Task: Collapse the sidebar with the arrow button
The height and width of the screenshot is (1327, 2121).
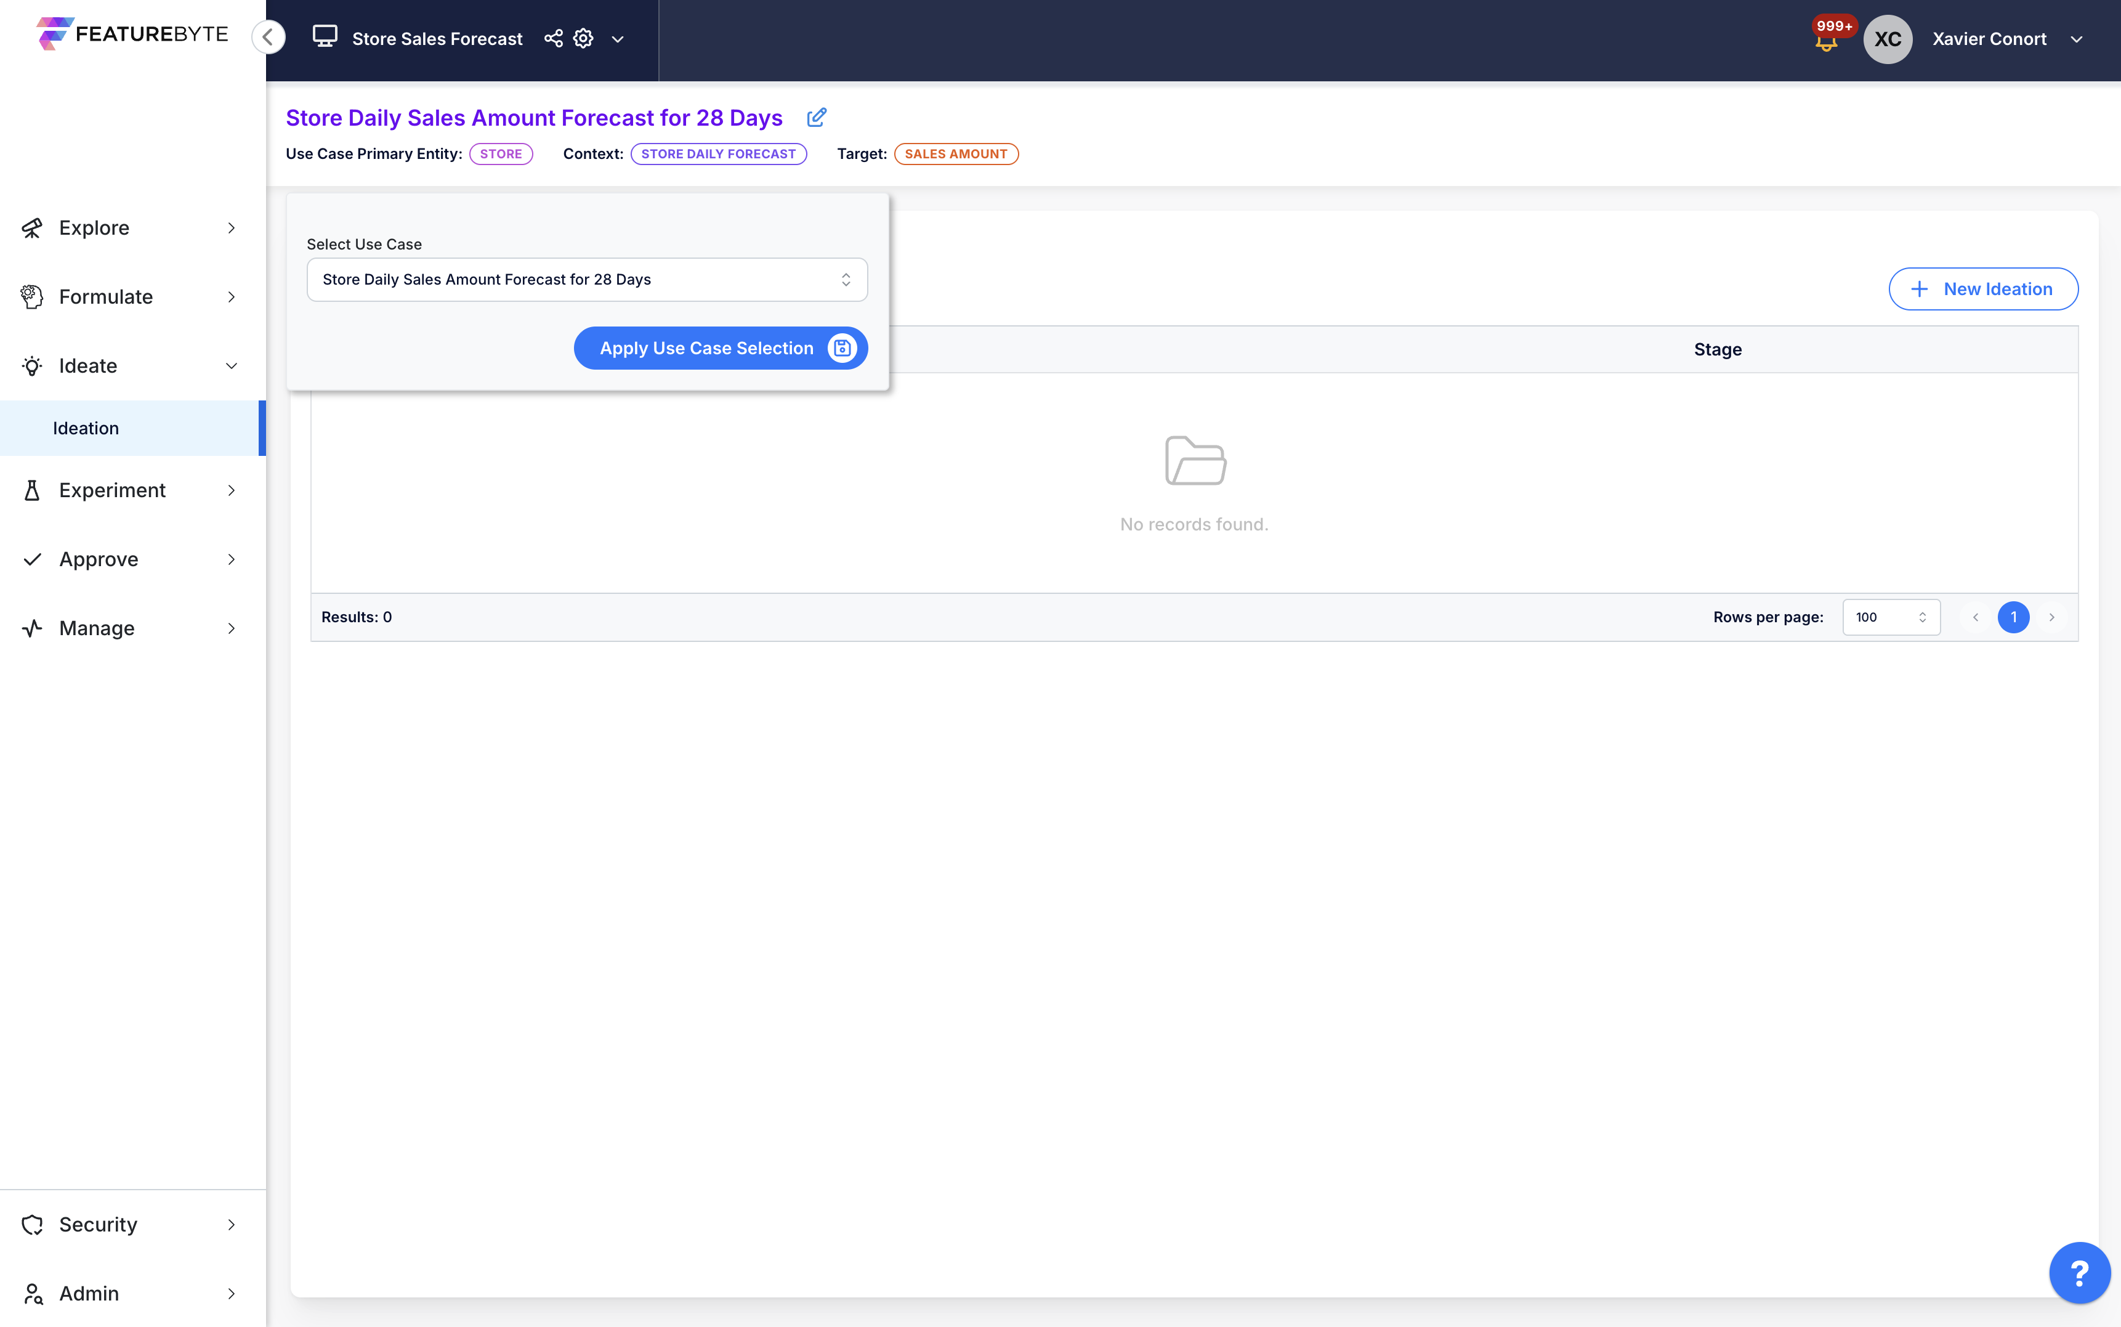Action: point(269,37)
